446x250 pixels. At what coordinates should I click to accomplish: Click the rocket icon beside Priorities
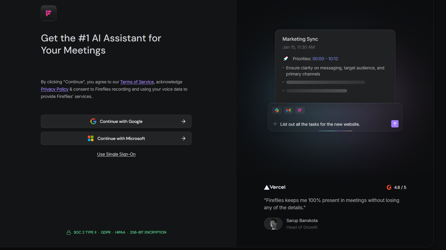pyautogui.click(x=286, y=59)
